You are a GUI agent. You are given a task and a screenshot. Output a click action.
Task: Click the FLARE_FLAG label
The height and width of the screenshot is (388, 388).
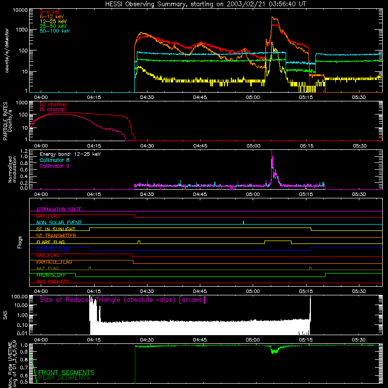click(x=50, y=242)
